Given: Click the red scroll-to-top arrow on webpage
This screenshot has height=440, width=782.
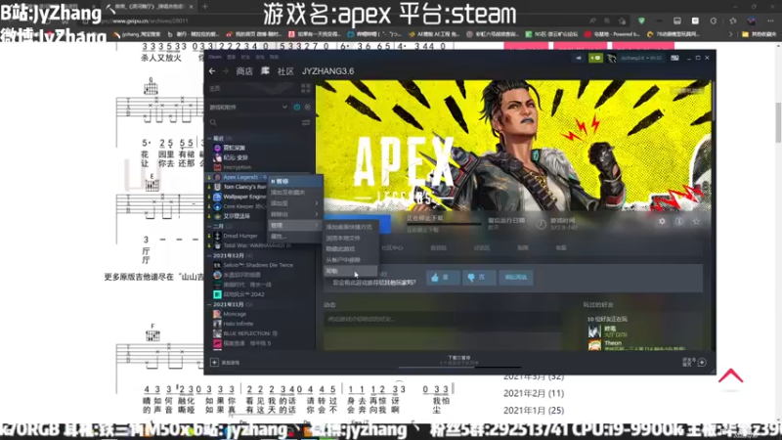Looking at the screenshot, I should 730,376.
